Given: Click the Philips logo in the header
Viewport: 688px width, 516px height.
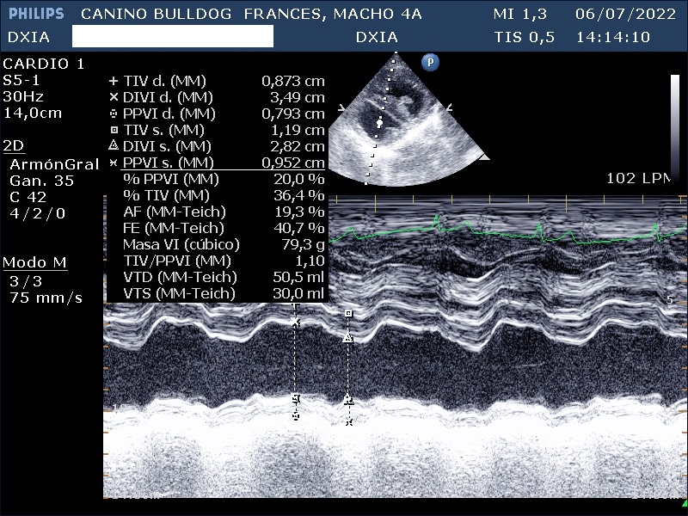Looking at the screenshot, I should 36,15.
